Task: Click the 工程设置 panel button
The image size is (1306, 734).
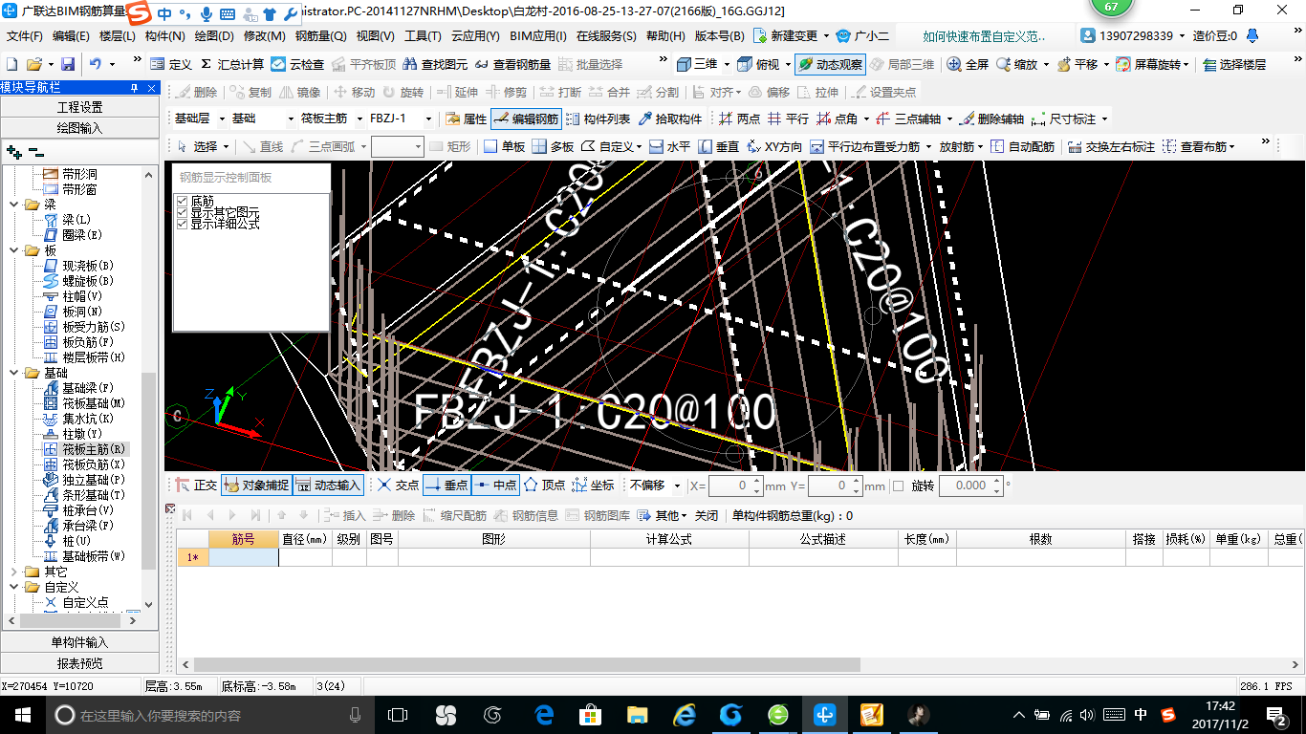Action: tap(79, 107)
